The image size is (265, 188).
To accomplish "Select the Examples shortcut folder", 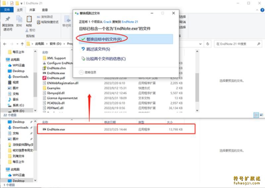I will 52,88.
